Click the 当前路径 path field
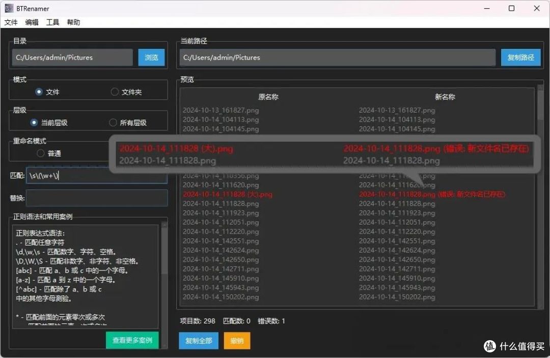 coord(338,58)
